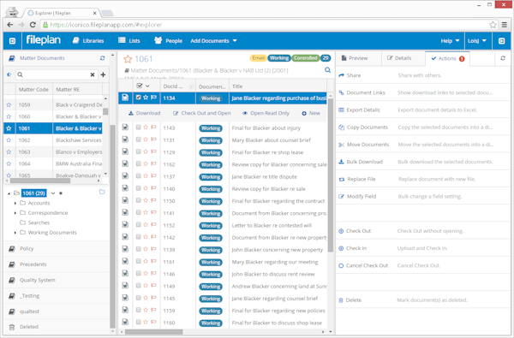Toggle select-all checkbox in header
Screen dimensions: 514x338
140,86
